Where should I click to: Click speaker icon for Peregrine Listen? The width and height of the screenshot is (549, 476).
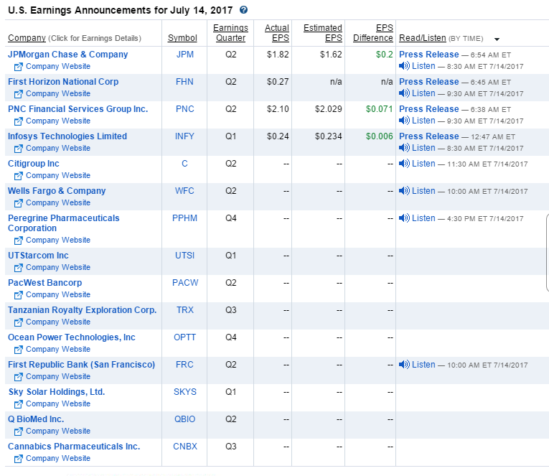tap(404, 218)
